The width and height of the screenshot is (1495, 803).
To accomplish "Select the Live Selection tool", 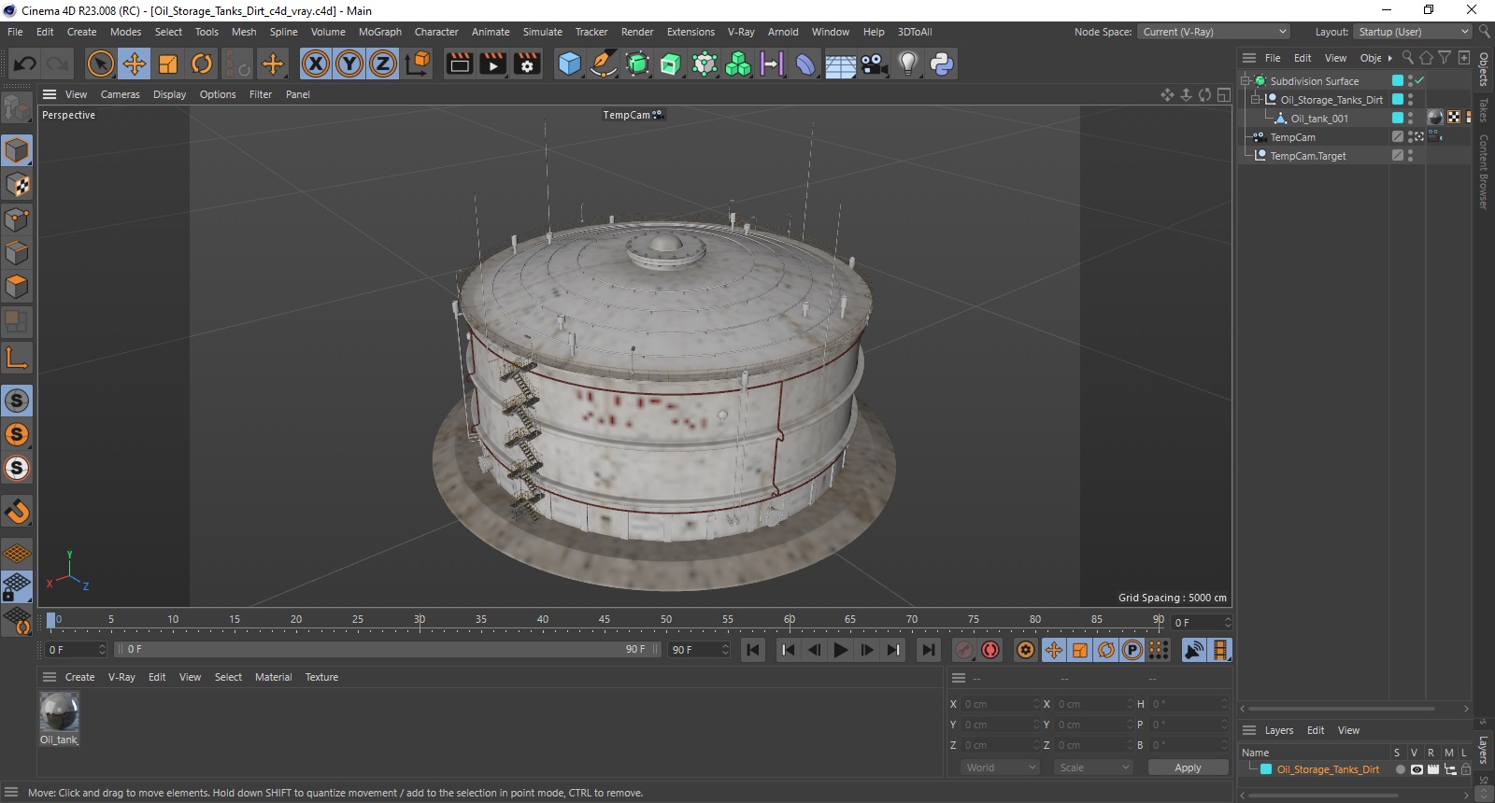I will 100,63.
